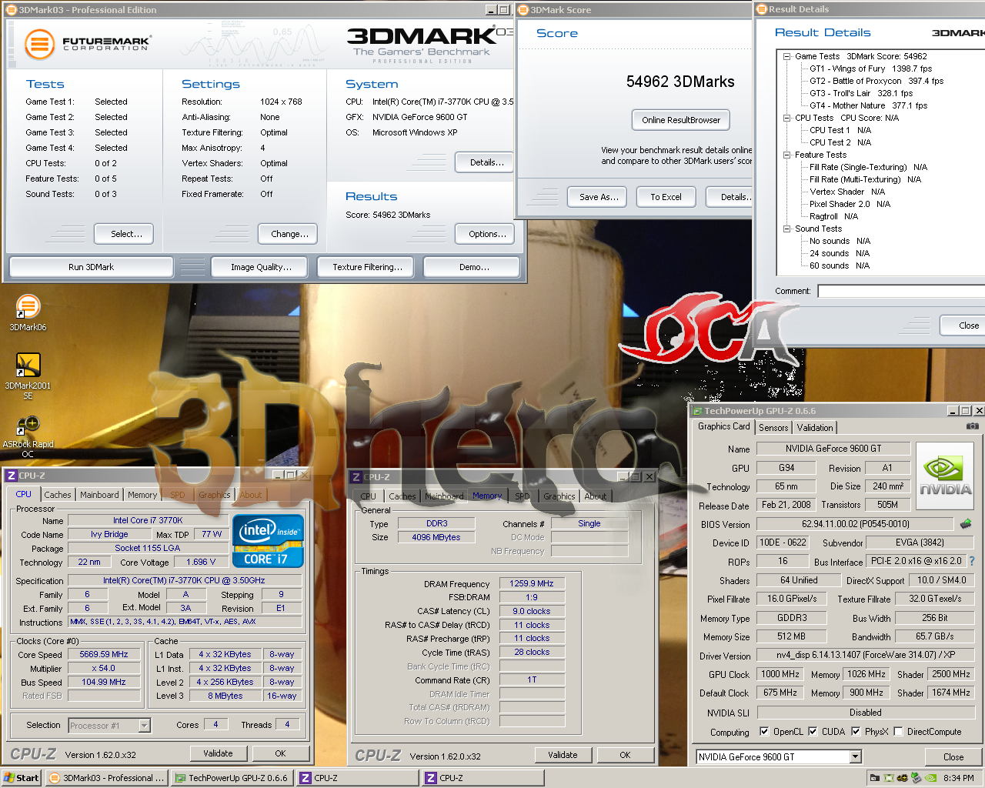Open the Caches tab in left CPU-Z
Image resolution: width=985 pixels, height=788 pixels.
click(x=58, y=495)
